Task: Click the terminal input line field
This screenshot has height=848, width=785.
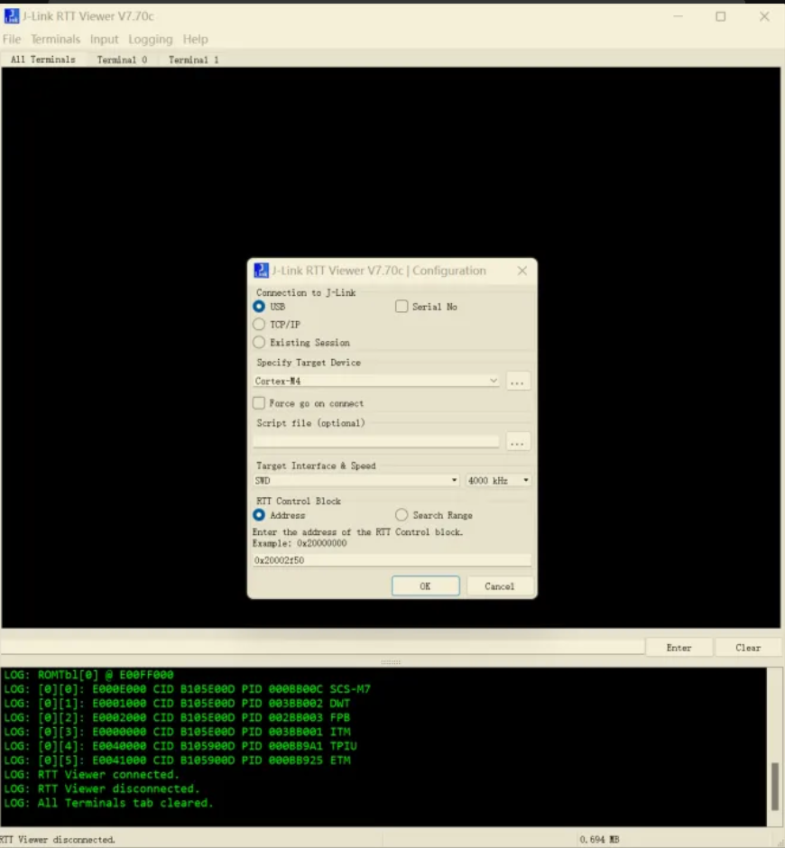Action: [x=322, y=647]
